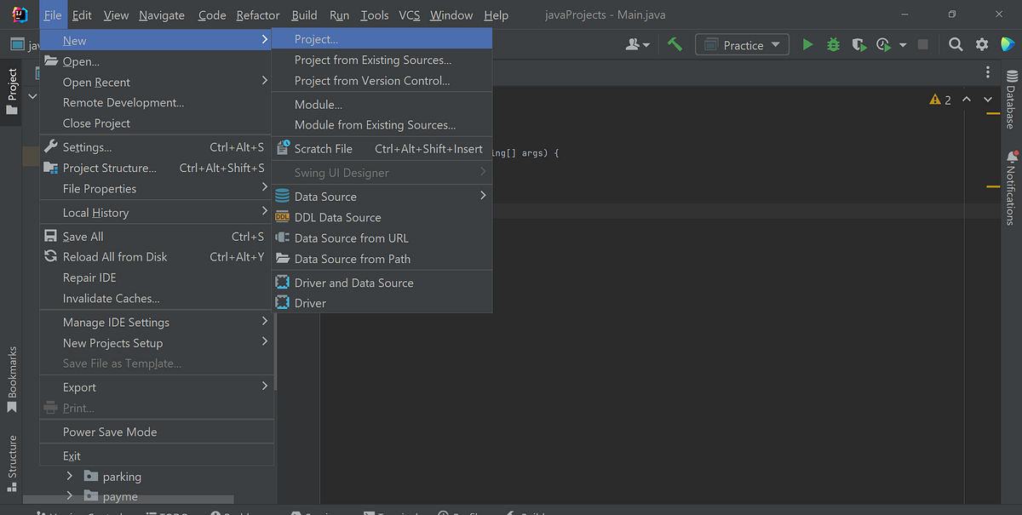This screenshot has height=515, width=1022.
Task: Build the project using the hammer icon
Action: (x=674, y=43)
